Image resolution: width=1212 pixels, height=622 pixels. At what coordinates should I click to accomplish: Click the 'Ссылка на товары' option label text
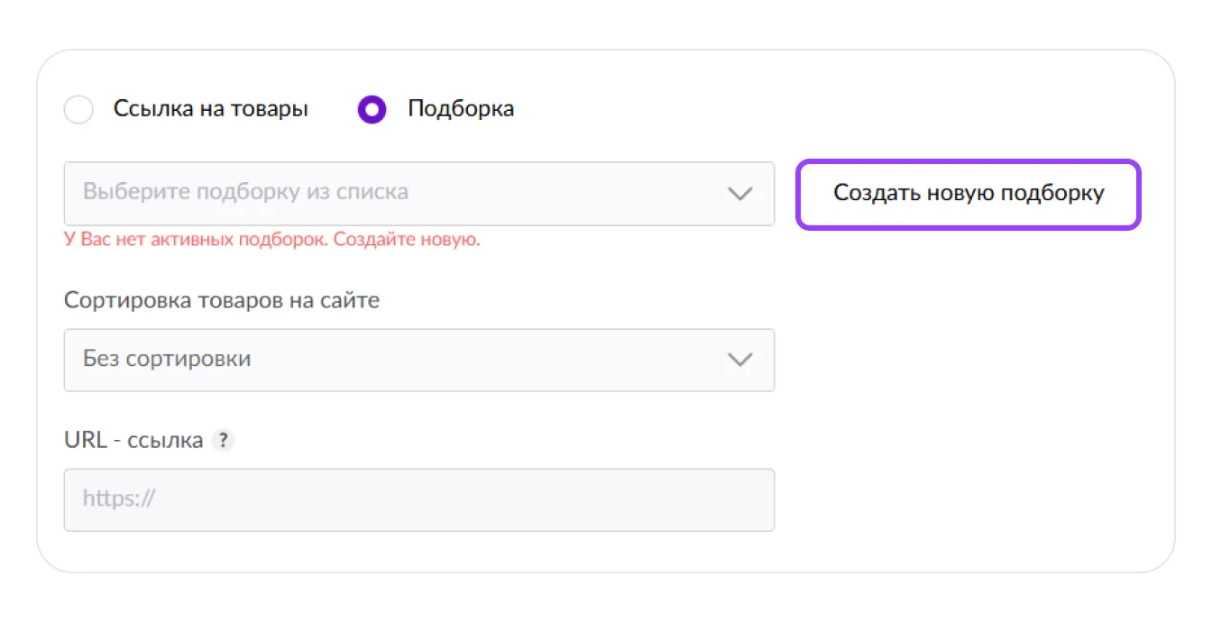(210, 109)
